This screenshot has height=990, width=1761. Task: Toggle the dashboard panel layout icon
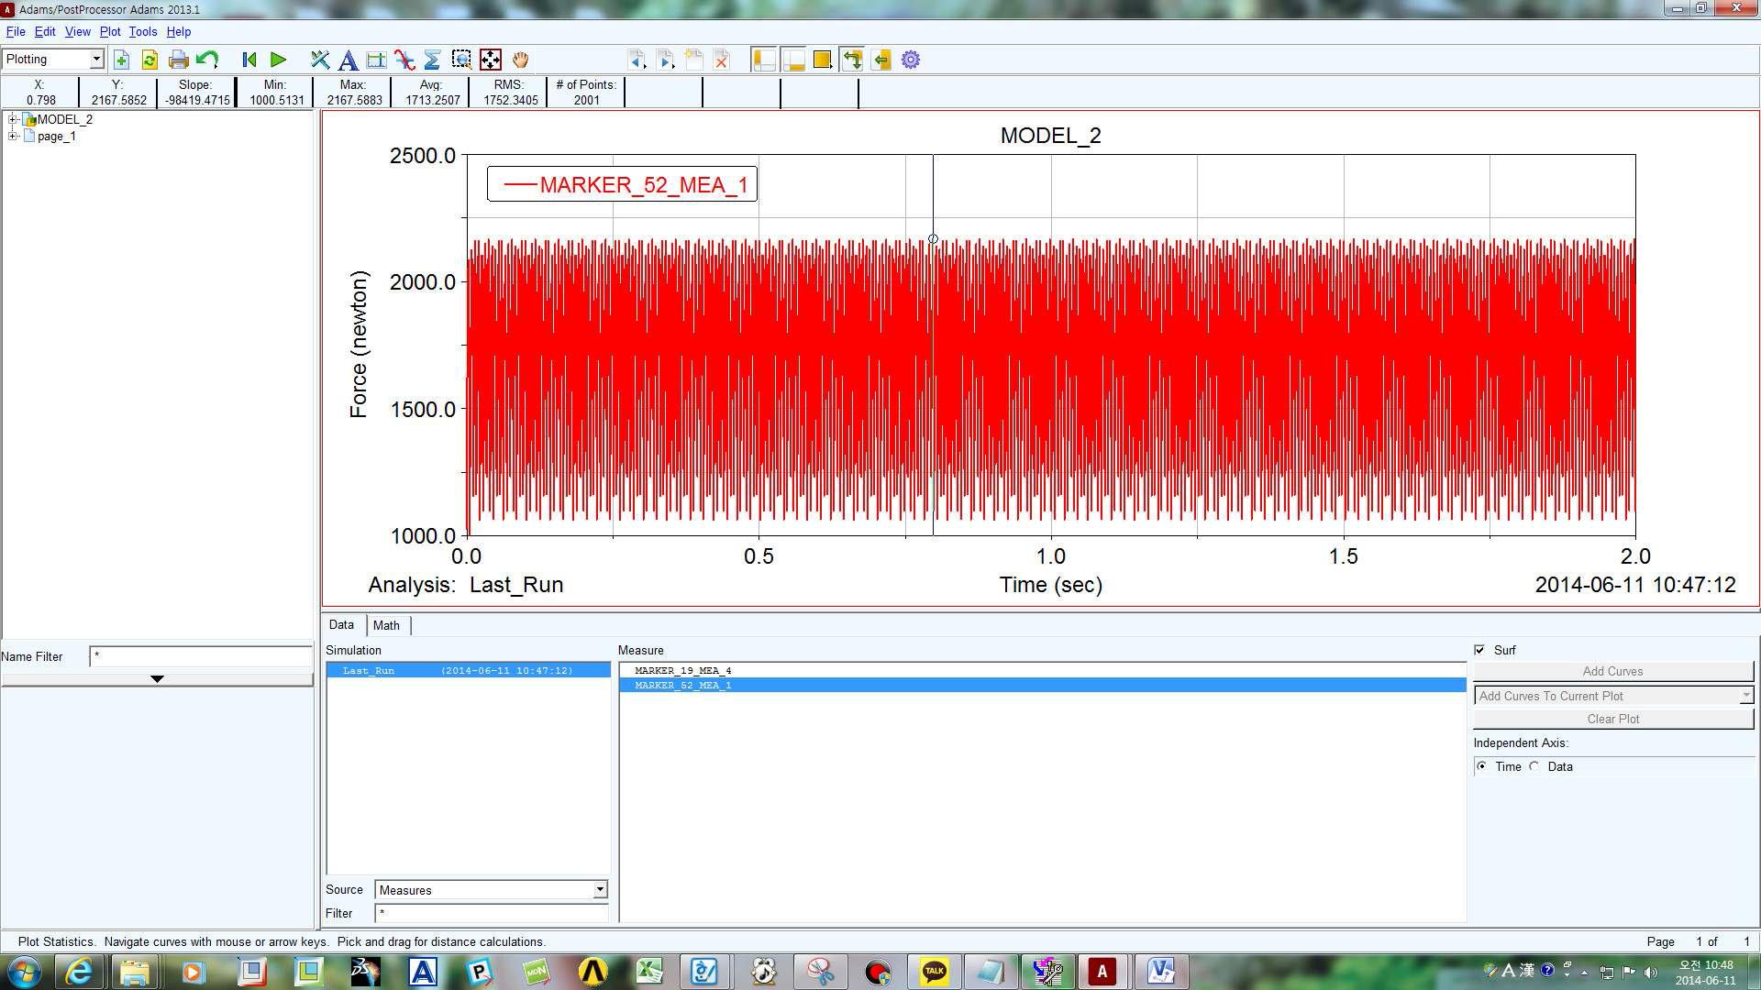pyautogui.click(x=793, y=60)
